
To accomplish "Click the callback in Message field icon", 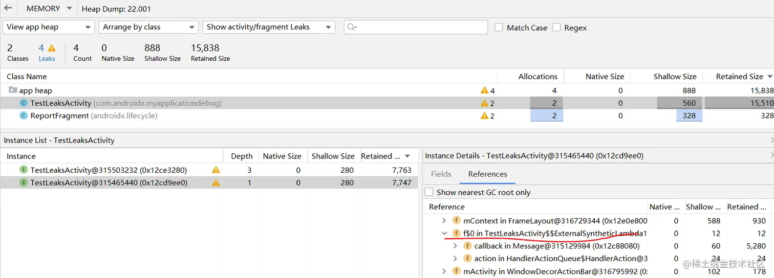I will pyautogui.click(x=467, y=246).
